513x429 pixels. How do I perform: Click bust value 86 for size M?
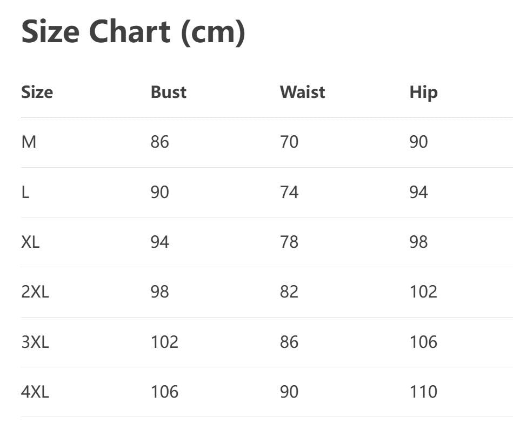159,142
